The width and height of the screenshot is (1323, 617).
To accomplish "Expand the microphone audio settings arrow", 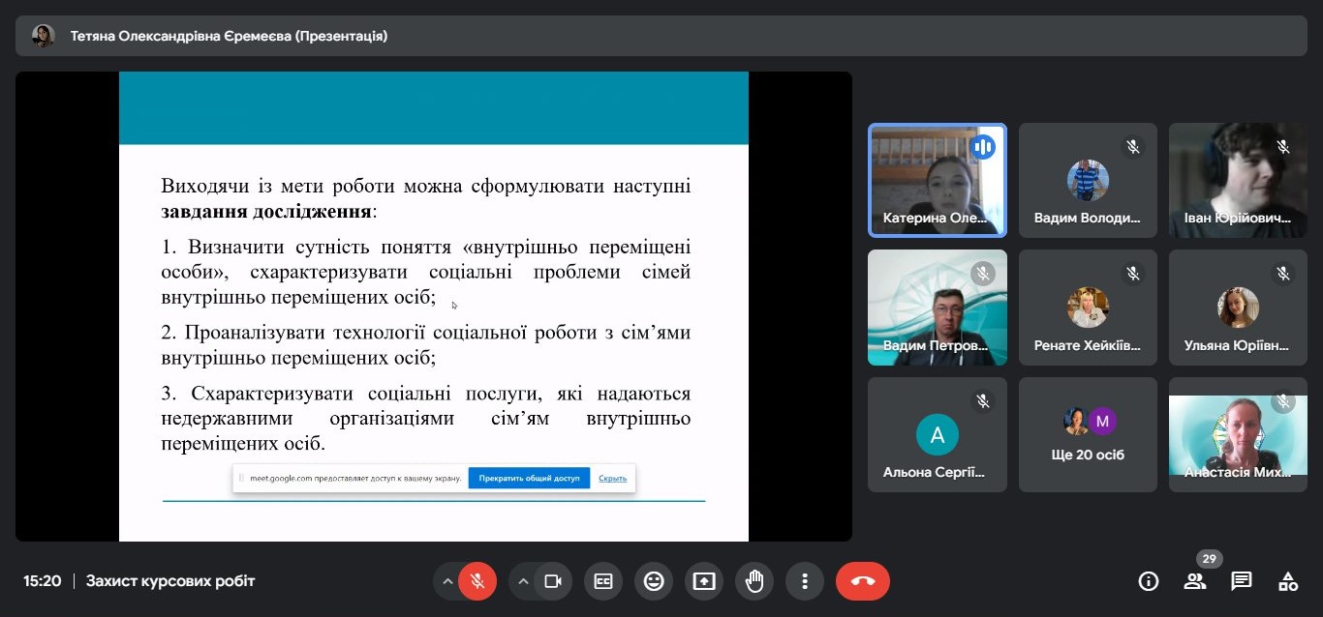I will tap(447, 581).
